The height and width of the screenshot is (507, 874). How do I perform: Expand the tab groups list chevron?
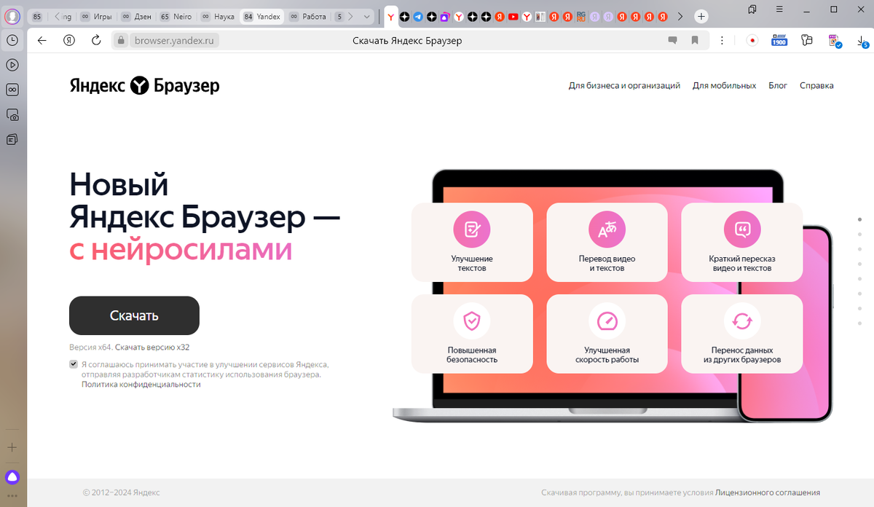pyautogui.click(x=366, y=16)
